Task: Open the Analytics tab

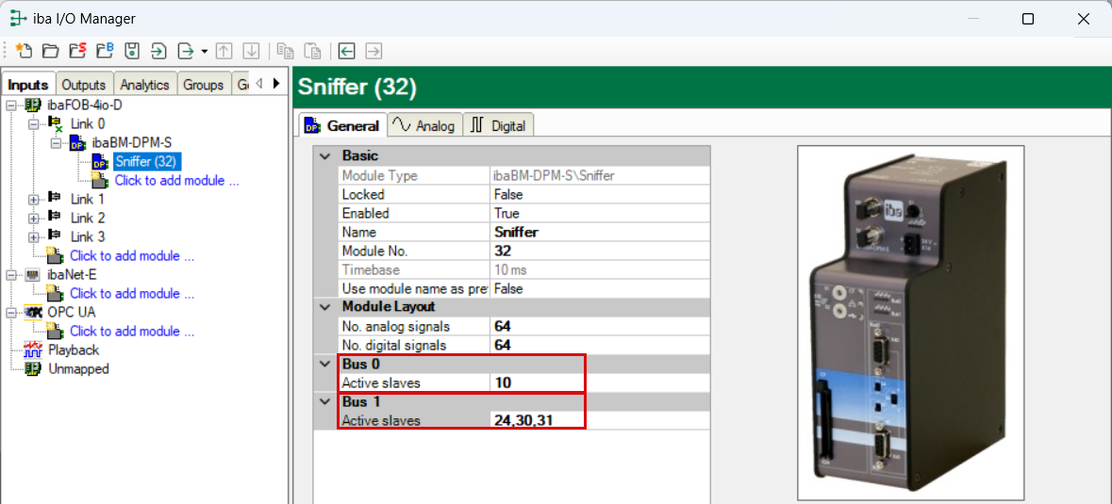Action: tap(144, 84)
